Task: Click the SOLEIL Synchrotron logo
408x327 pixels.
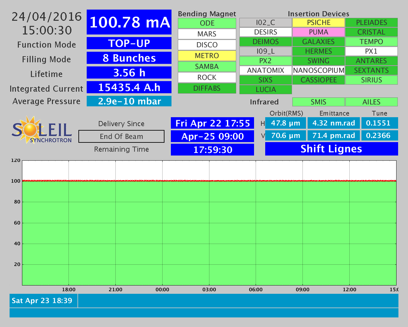Action: click(42, 130)
